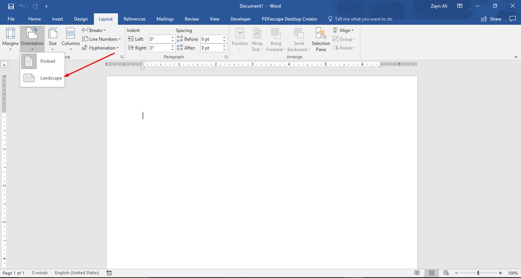
Task: Increase the Indent Left value with spinner
Action: 173,37
